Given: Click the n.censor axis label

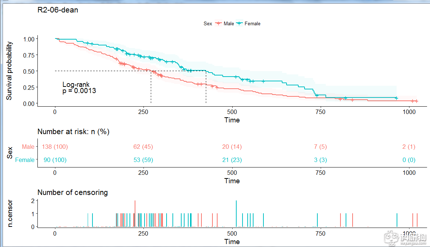Looking at the screenshot, I should click(x=10, y=214).
